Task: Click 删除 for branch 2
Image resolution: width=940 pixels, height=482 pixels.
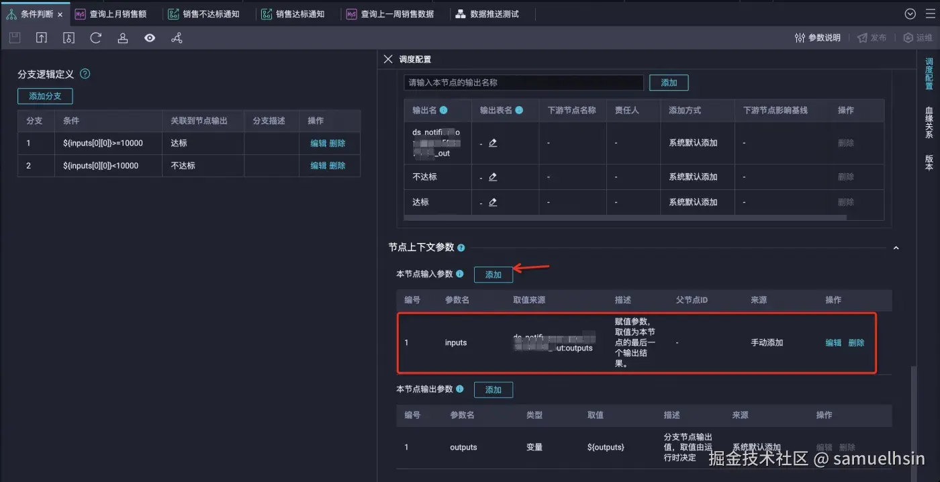Action: pyautogui.click(x=337, y=166)
